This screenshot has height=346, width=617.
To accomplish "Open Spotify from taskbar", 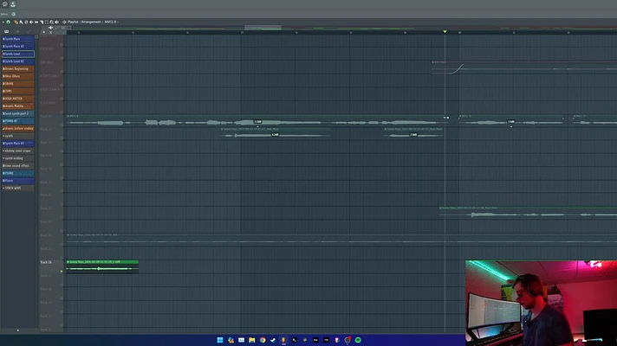I will point(358,340).
